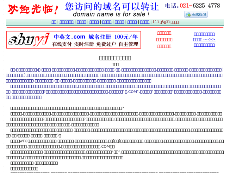Open the longest red link in middle column
Screen dimensions: 230x173
tap(164, 40)
